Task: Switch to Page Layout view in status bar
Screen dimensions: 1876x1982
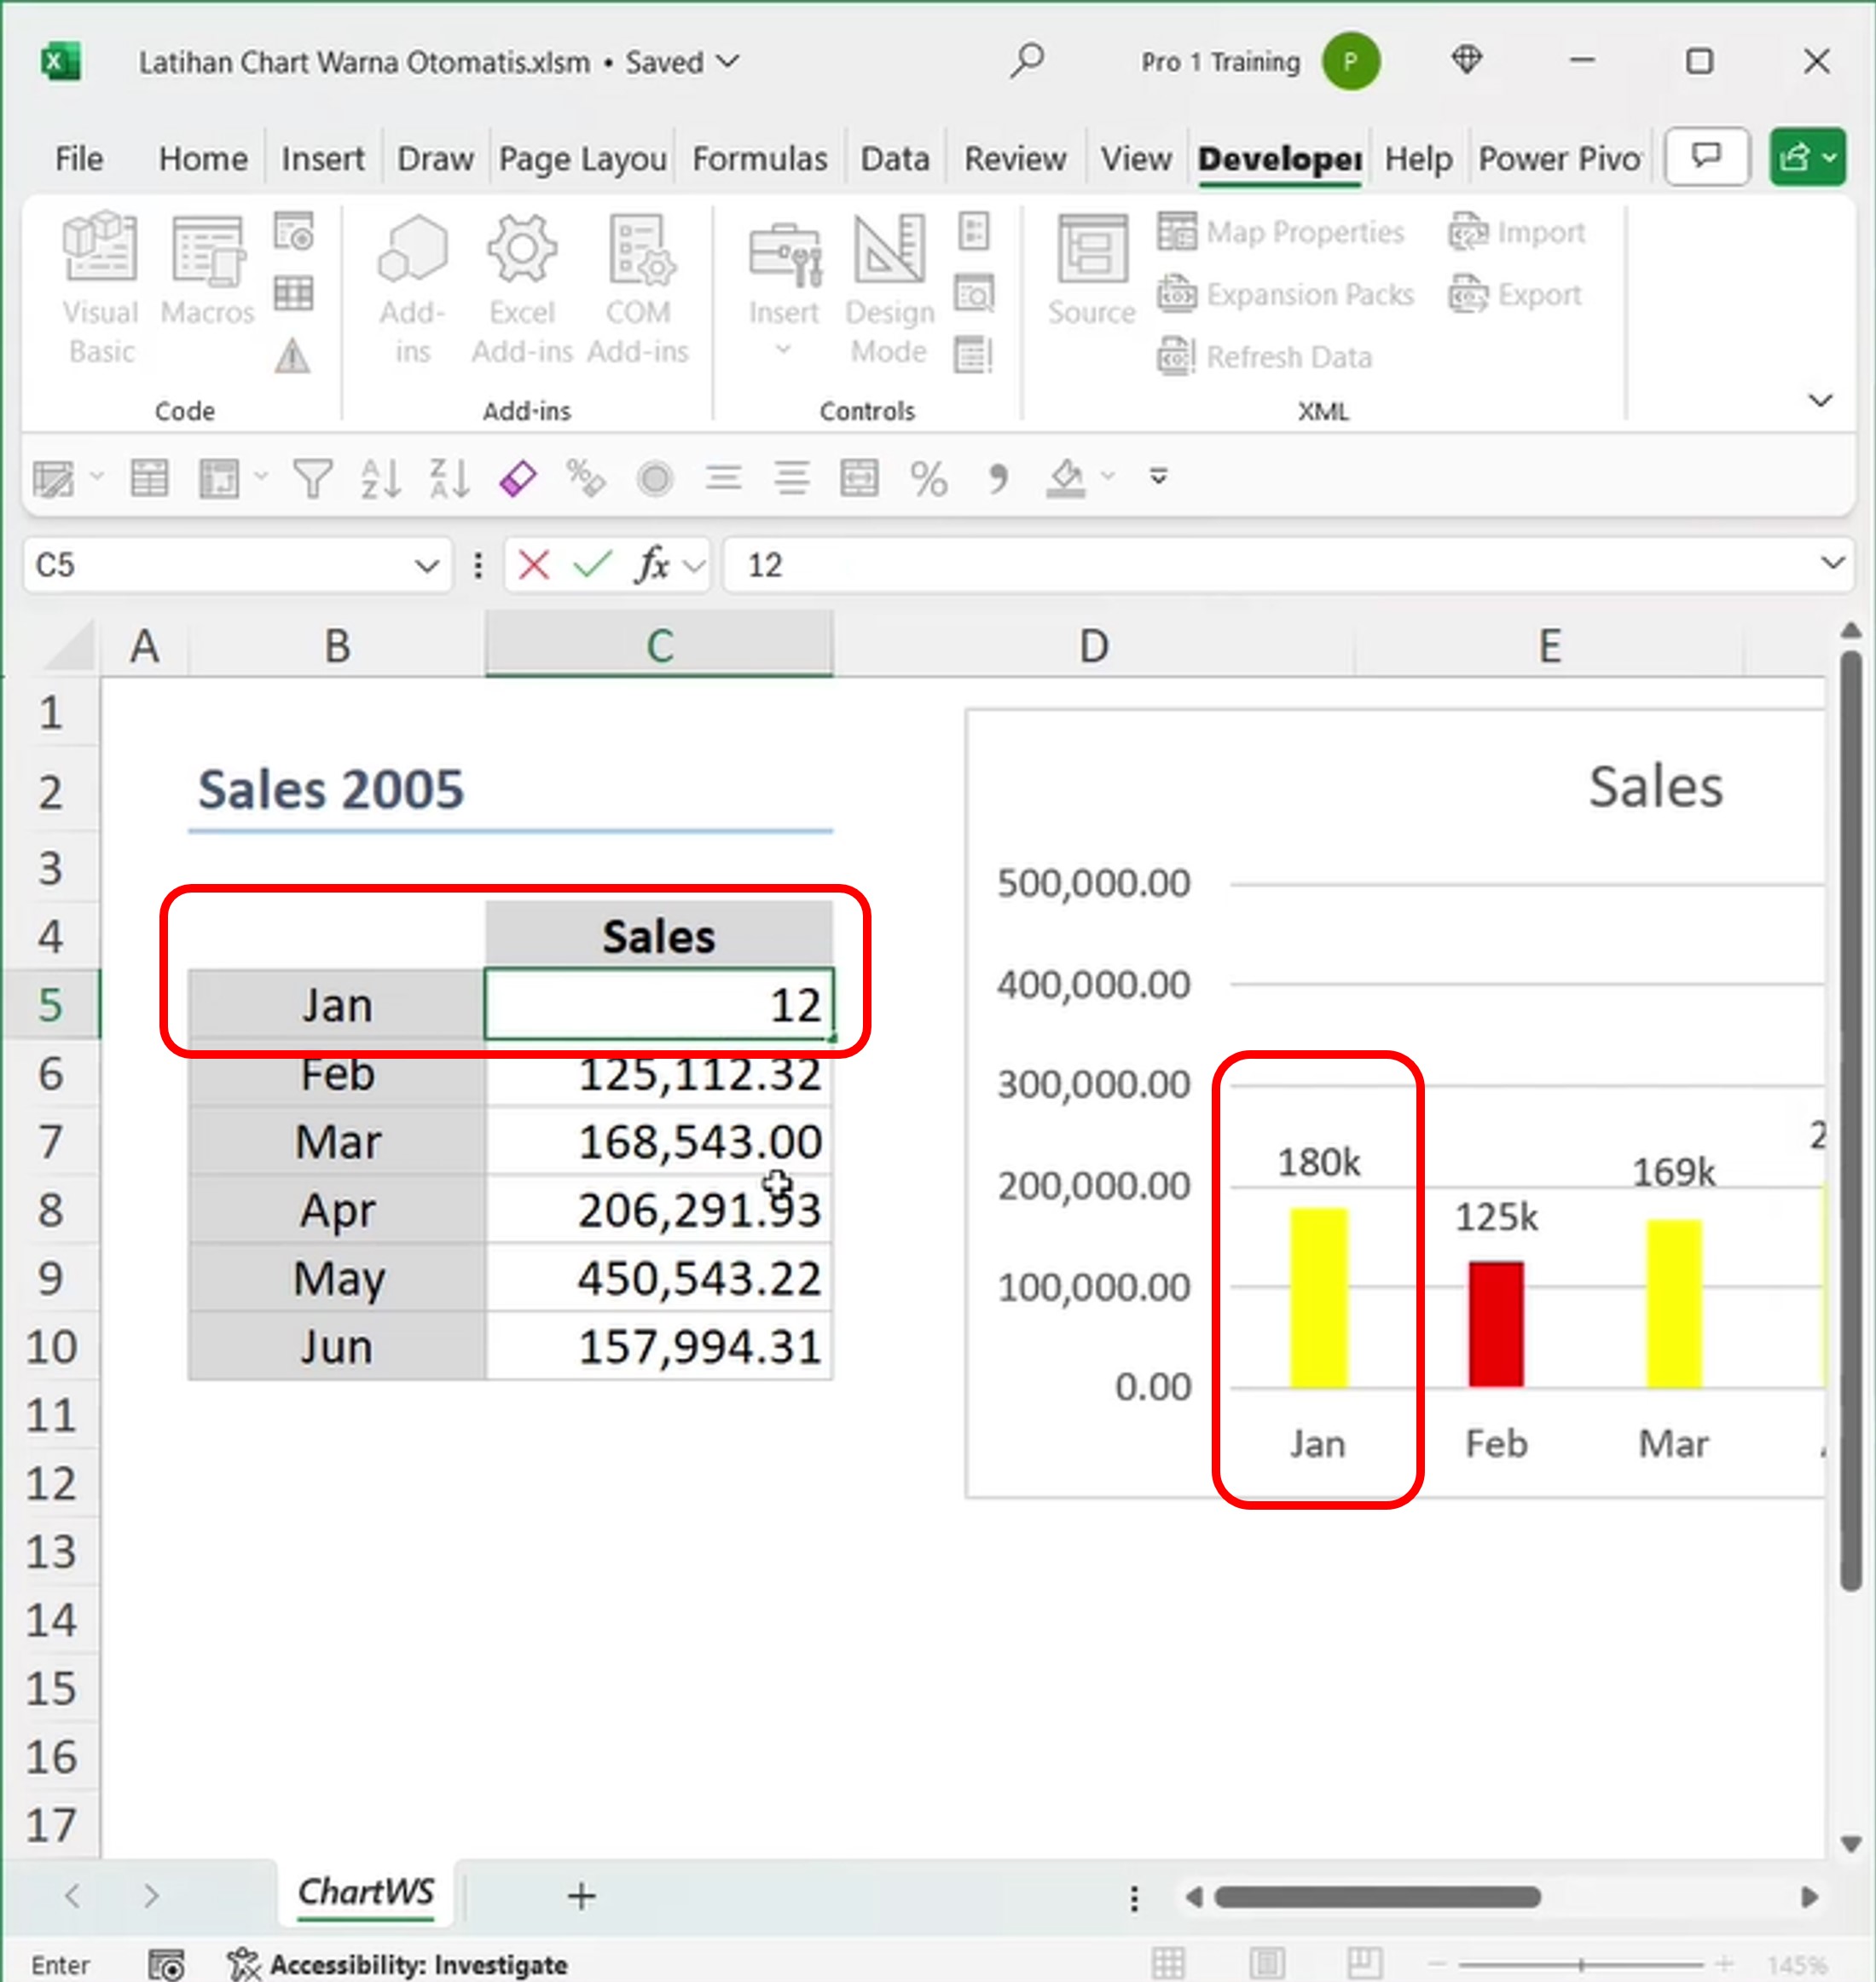Action: coord(1267,1964)
